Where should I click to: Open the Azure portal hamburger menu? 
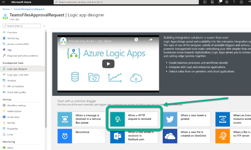tap(3, 2)
